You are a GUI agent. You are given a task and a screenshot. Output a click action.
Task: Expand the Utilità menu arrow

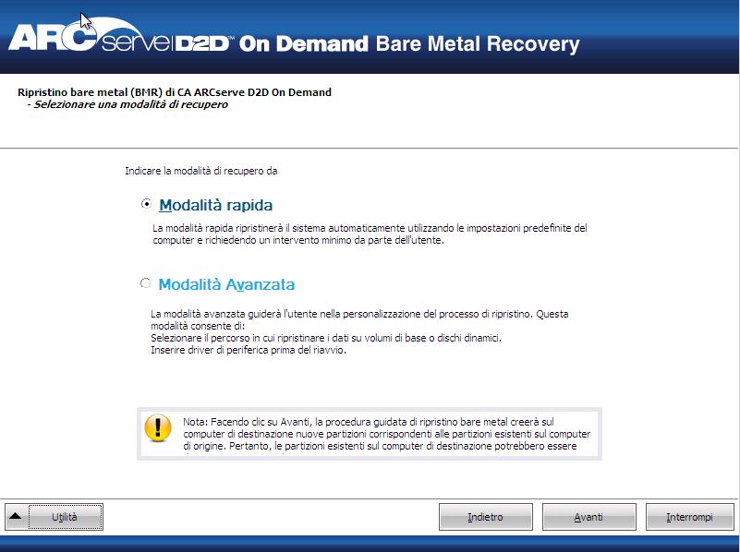click(x=15, y=516)
